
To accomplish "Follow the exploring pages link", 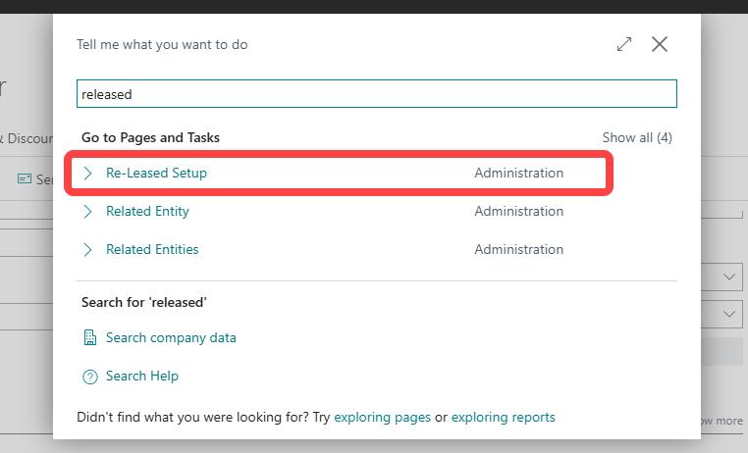I will pos(382,418).
